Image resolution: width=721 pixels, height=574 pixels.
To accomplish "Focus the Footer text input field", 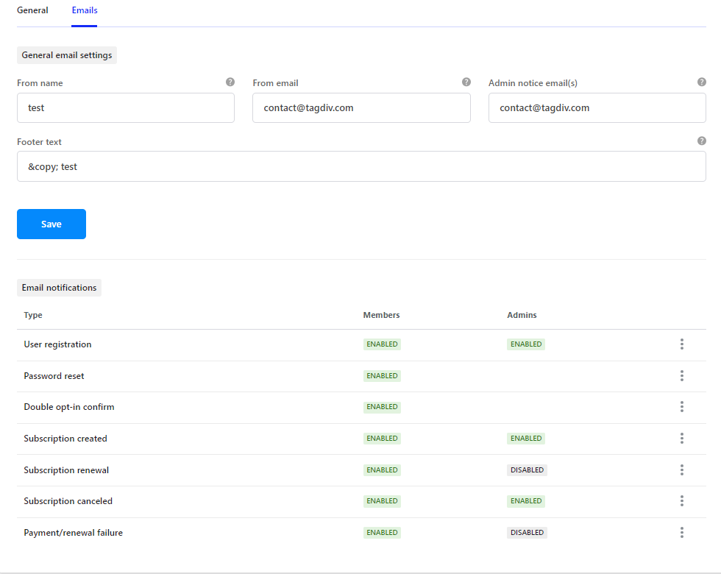I will pos(361,166).
